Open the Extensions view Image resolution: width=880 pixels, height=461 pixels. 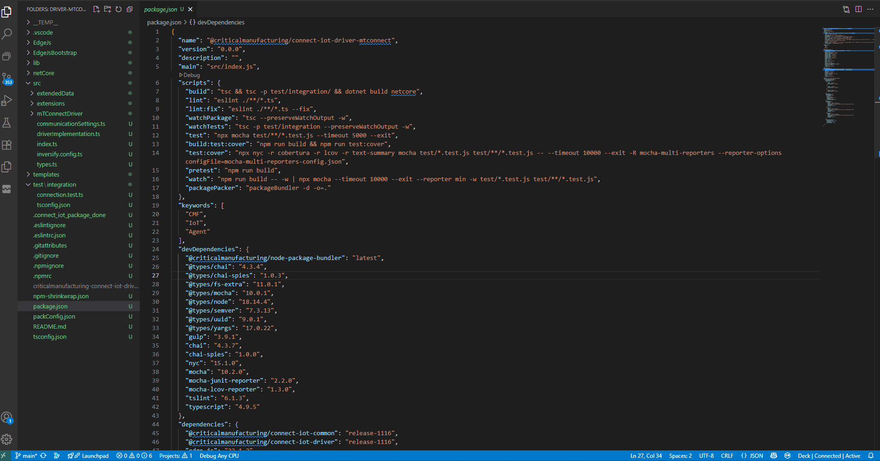7,145
